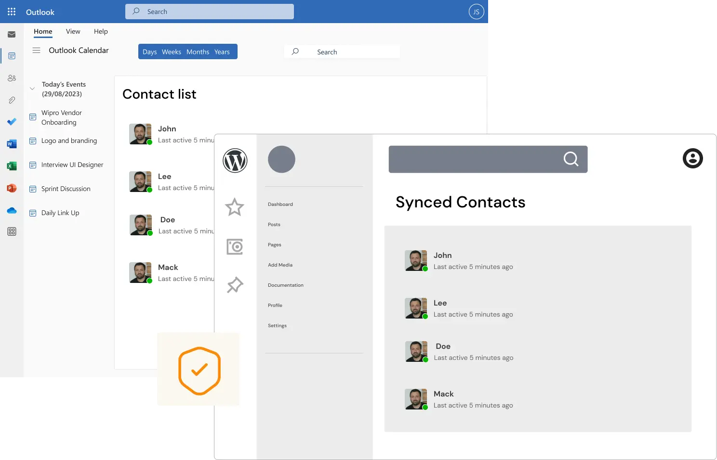This screenshot has height=460, width=717.
Task: Open Wipro Vendor Onboarding event
Action: click(62, 117)
